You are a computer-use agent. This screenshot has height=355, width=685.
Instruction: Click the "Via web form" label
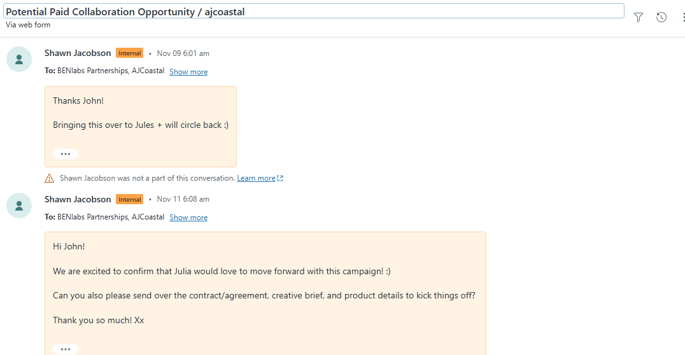28,25
